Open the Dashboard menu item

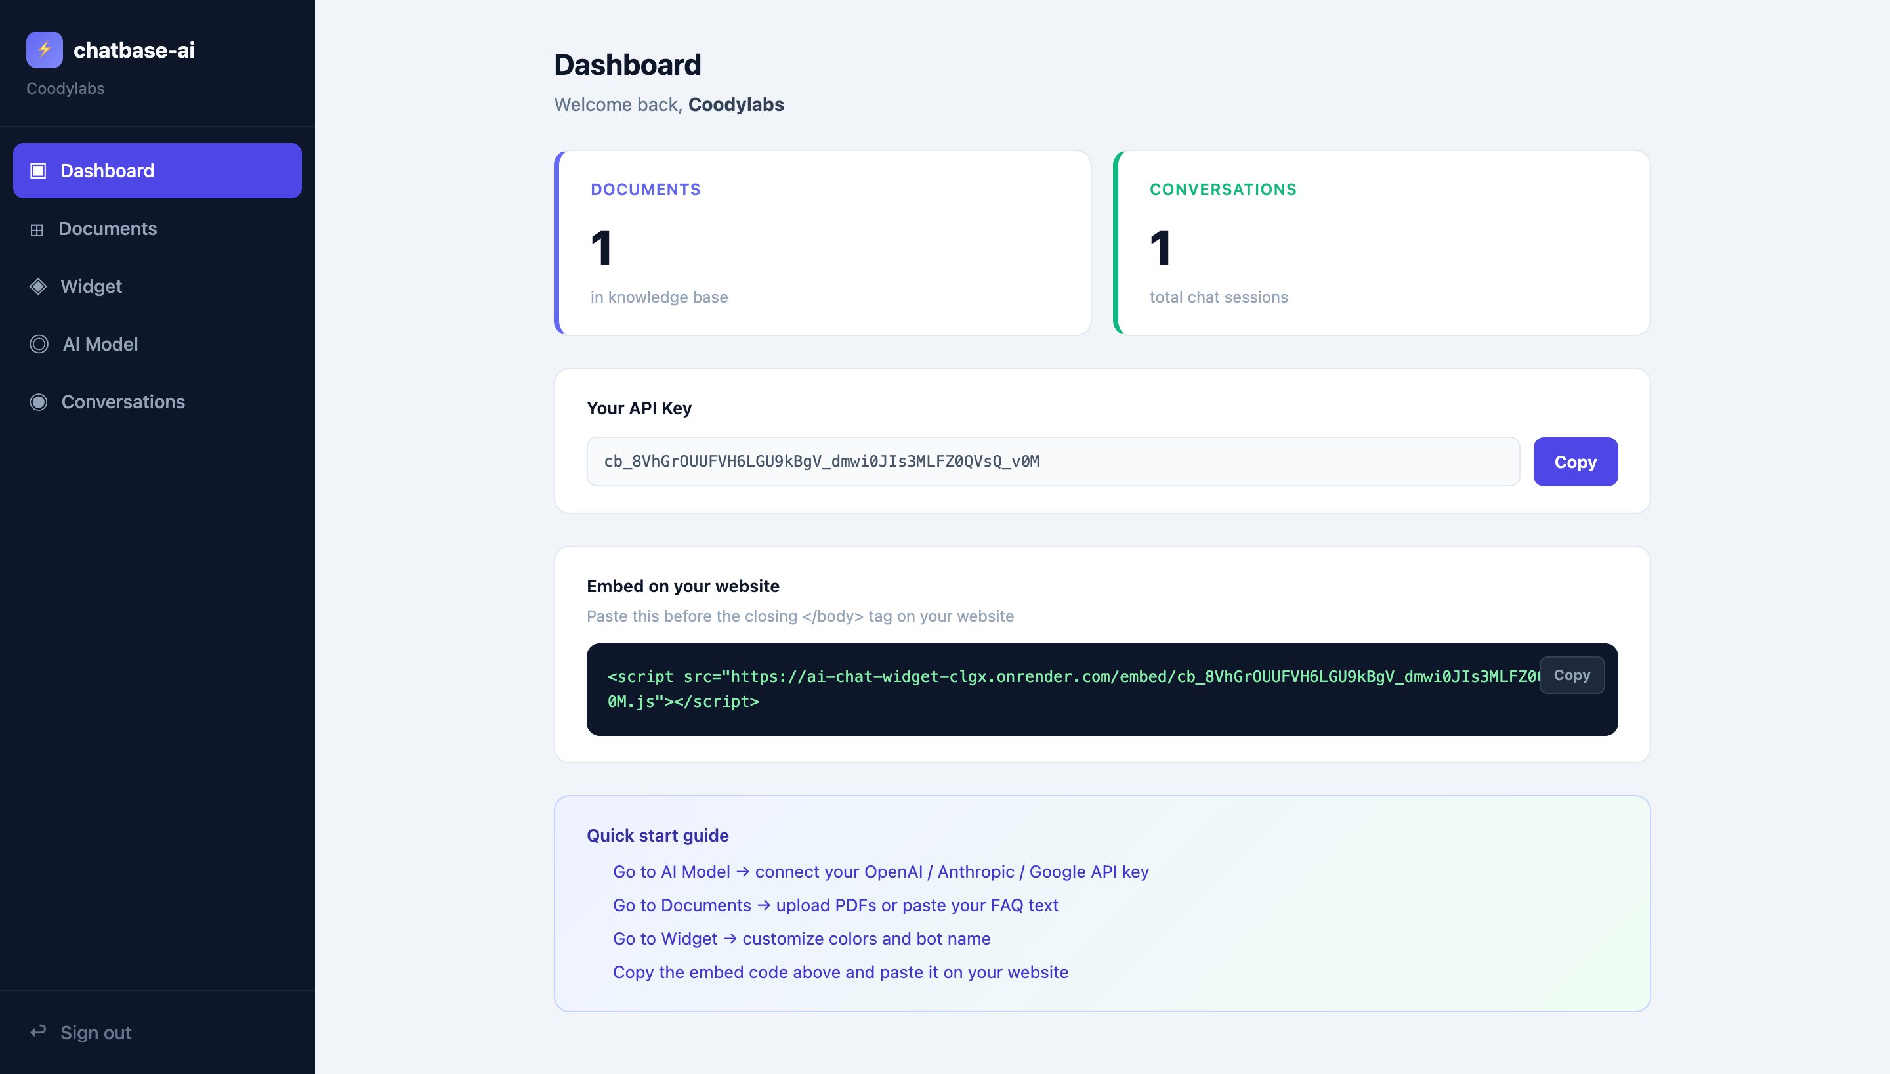[157, 171]
